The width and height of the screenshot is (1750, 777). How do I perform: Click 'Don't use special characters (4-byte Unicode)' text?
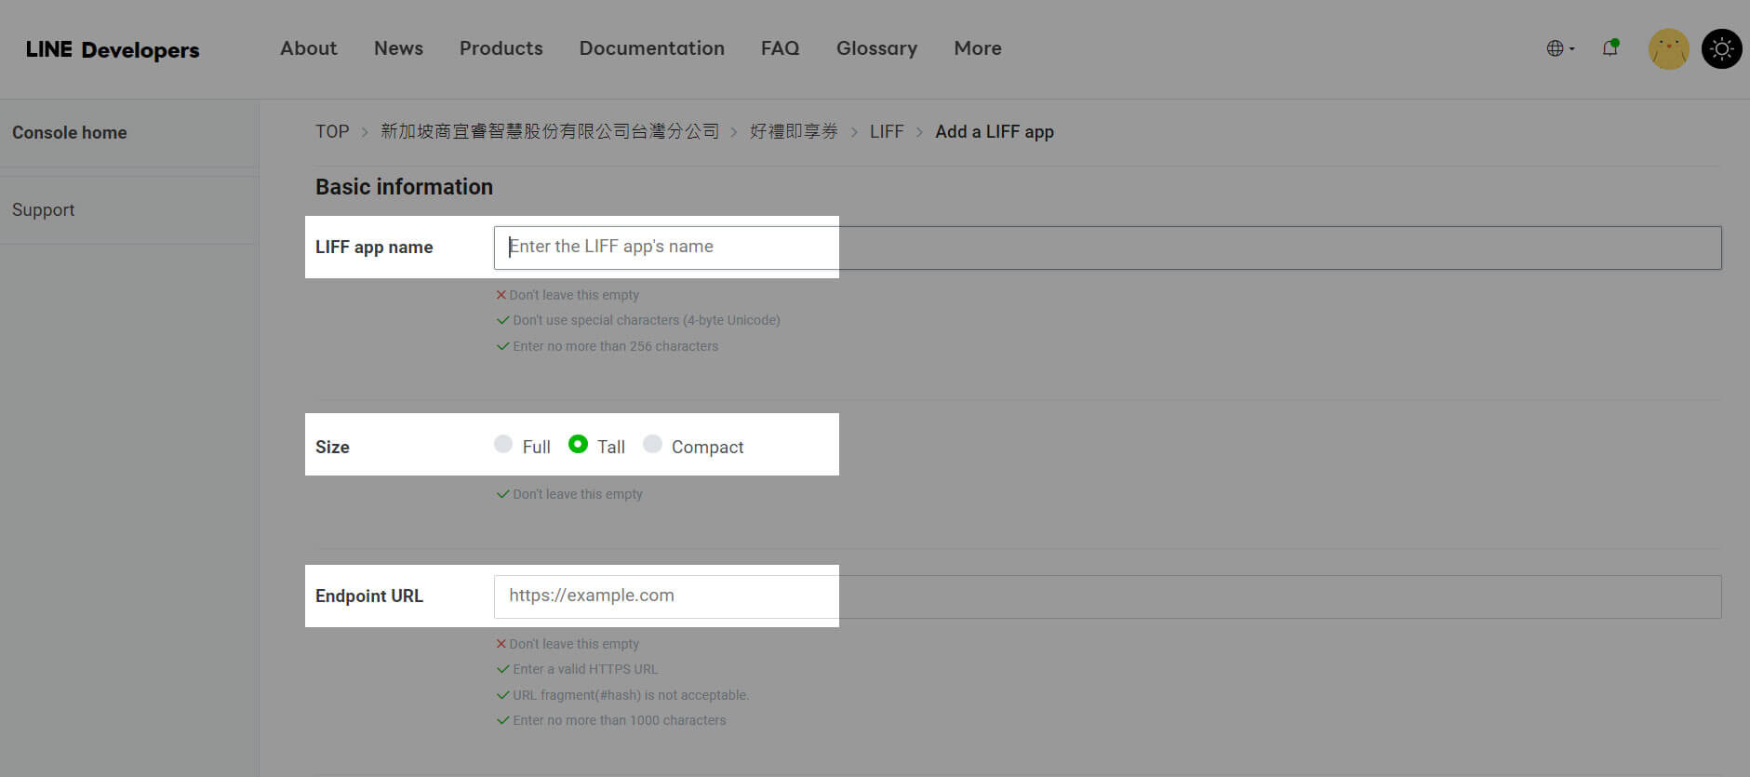tap(647, 320)
